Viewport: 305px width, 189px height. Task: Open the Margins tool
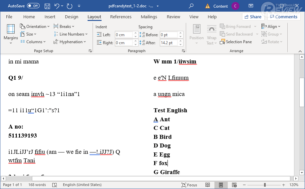point(11,34)
